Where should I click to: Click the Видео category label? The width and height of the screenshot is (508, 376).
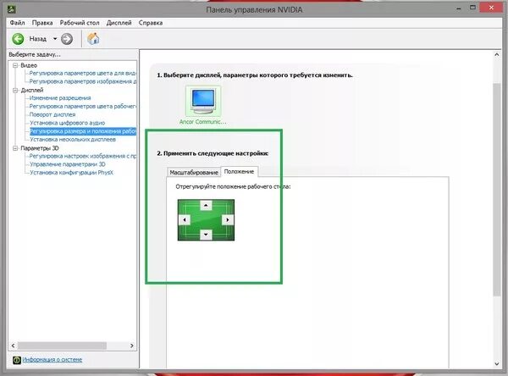click(x=29, y=65)
